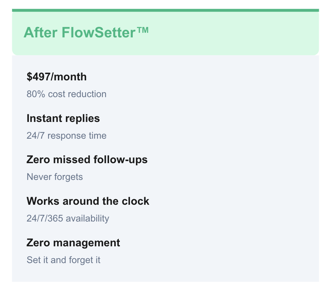Viewport: 331px width, 290px height.
Task: Click the words "cost reduction"
Action: click(x=77, y=94)
